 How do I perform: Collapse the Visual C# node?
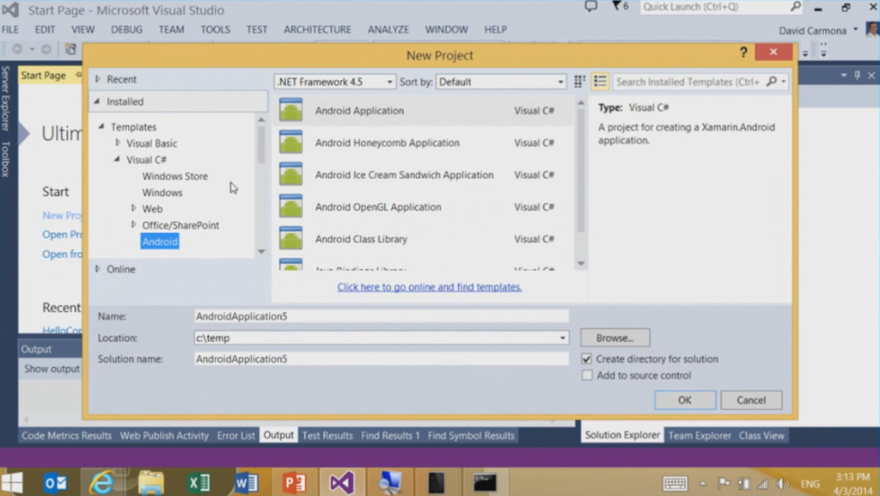(x=117, y=159)
